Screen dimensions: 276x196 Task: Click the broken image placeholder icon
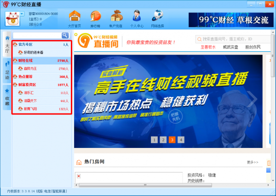click(79, 176)
